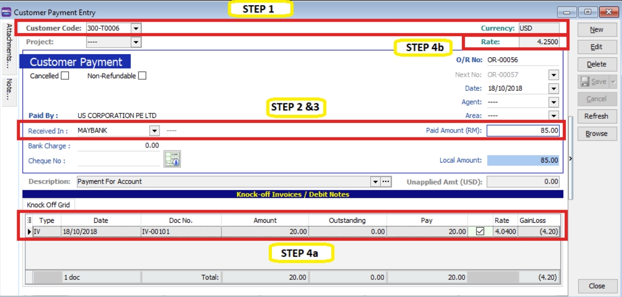
Task: Tick the Cancelled checkbox
Action: point(65,76)
